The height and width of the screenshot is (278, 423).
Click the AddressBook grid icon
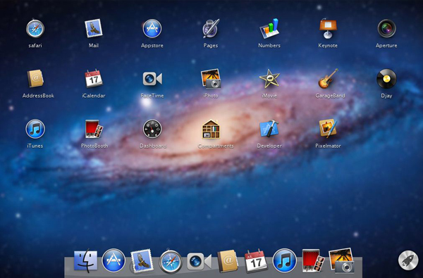[x=35, y=79]
